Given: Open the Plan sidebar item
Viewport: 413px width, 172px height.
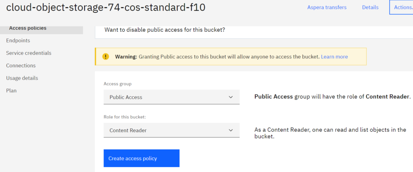Looking at the screenshot, I should point(11,91).
